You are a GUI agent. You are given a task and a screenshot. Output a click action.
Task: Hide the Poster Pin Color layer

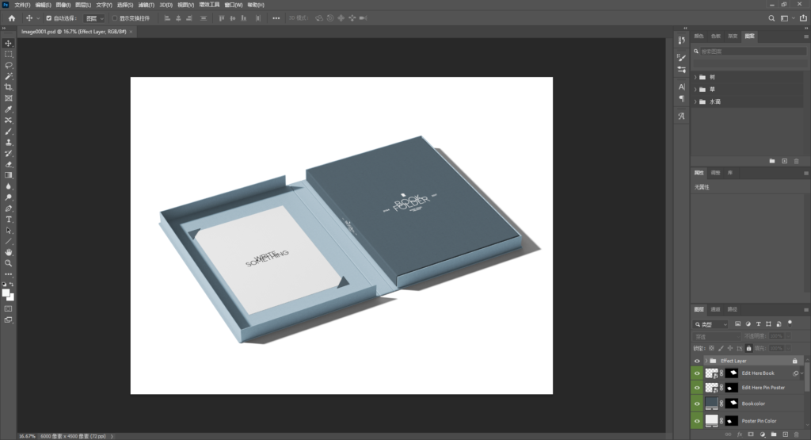[x=697, y=421]
